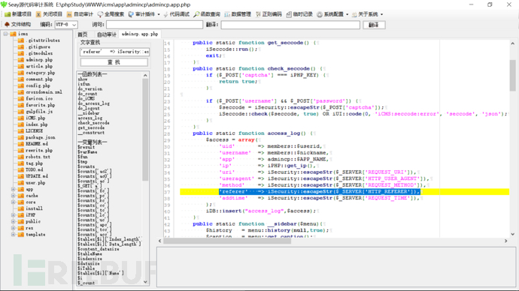Screen dimensions: 519x291
Task: Select do_access_log in function list
Action: pos(94,103)
